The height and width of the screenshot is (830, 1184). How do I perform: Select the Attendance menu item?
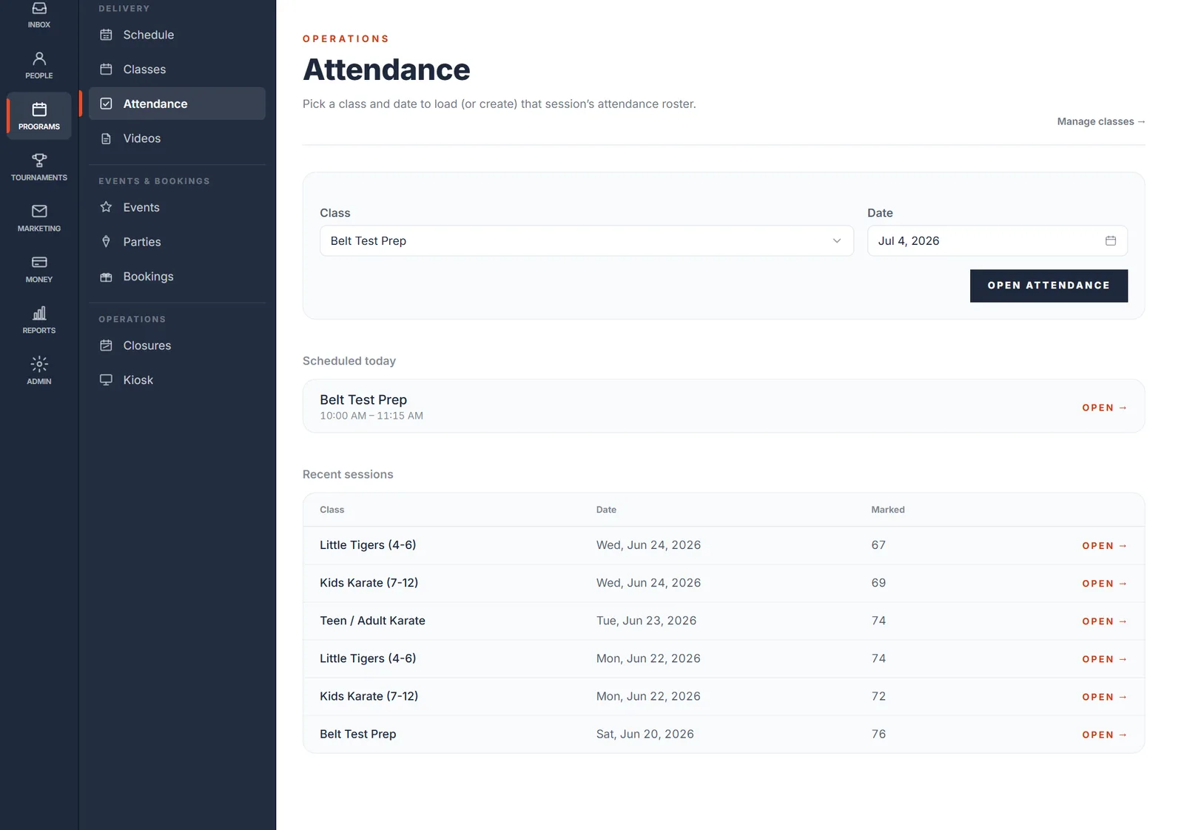(177, 104)
